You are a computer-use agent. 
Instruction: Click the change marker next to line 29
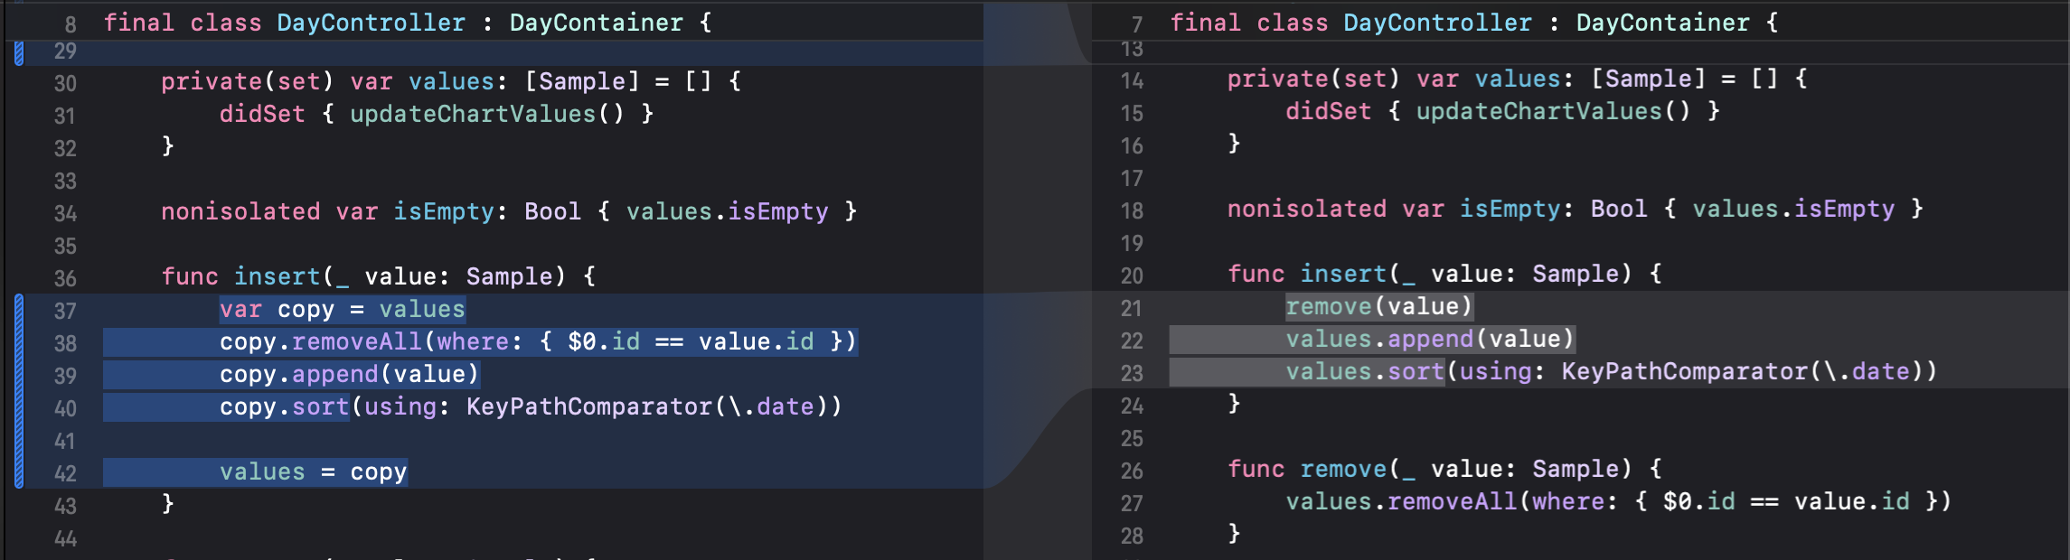19,53
